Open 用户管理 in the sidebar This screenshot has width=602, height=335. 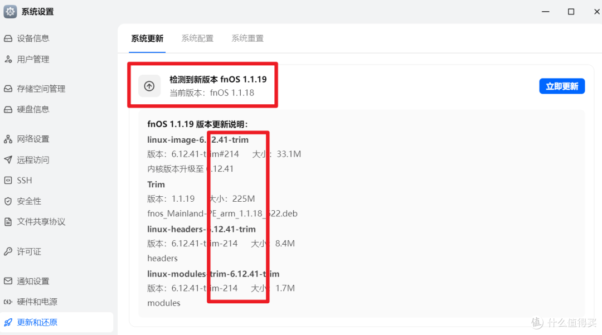pos(33,59)
